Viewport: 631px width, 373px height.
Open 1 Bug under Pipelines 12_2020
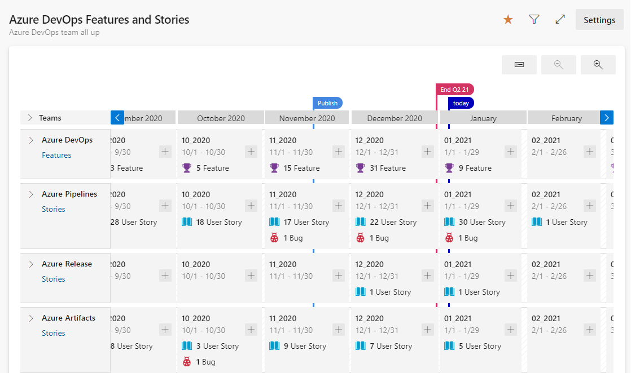click(373, 238)
